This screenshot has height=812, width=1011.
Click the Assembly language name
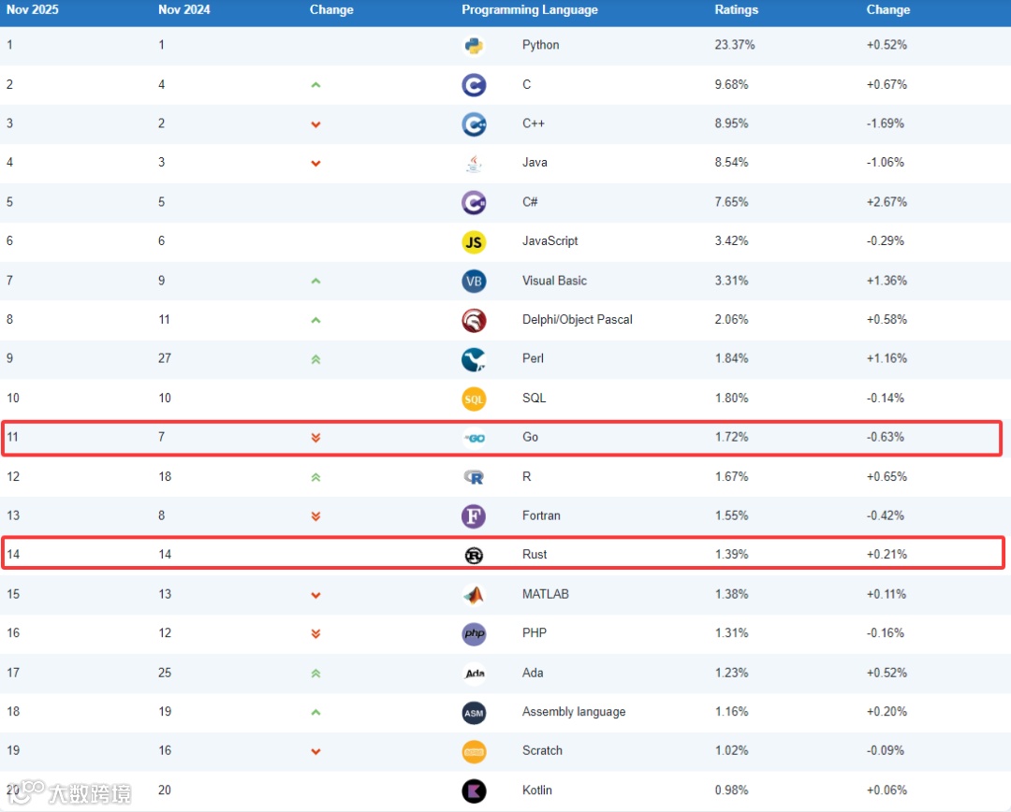(574, 712)
